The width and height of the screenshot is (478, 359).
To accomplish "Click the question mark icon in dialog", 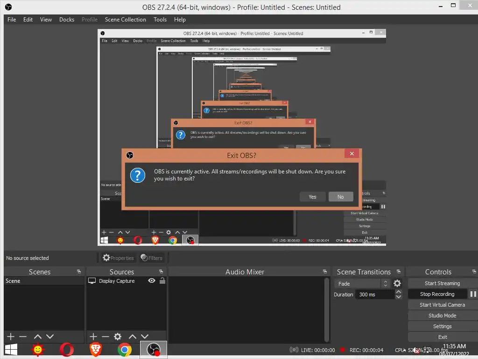I will click(x=138, y=175).
